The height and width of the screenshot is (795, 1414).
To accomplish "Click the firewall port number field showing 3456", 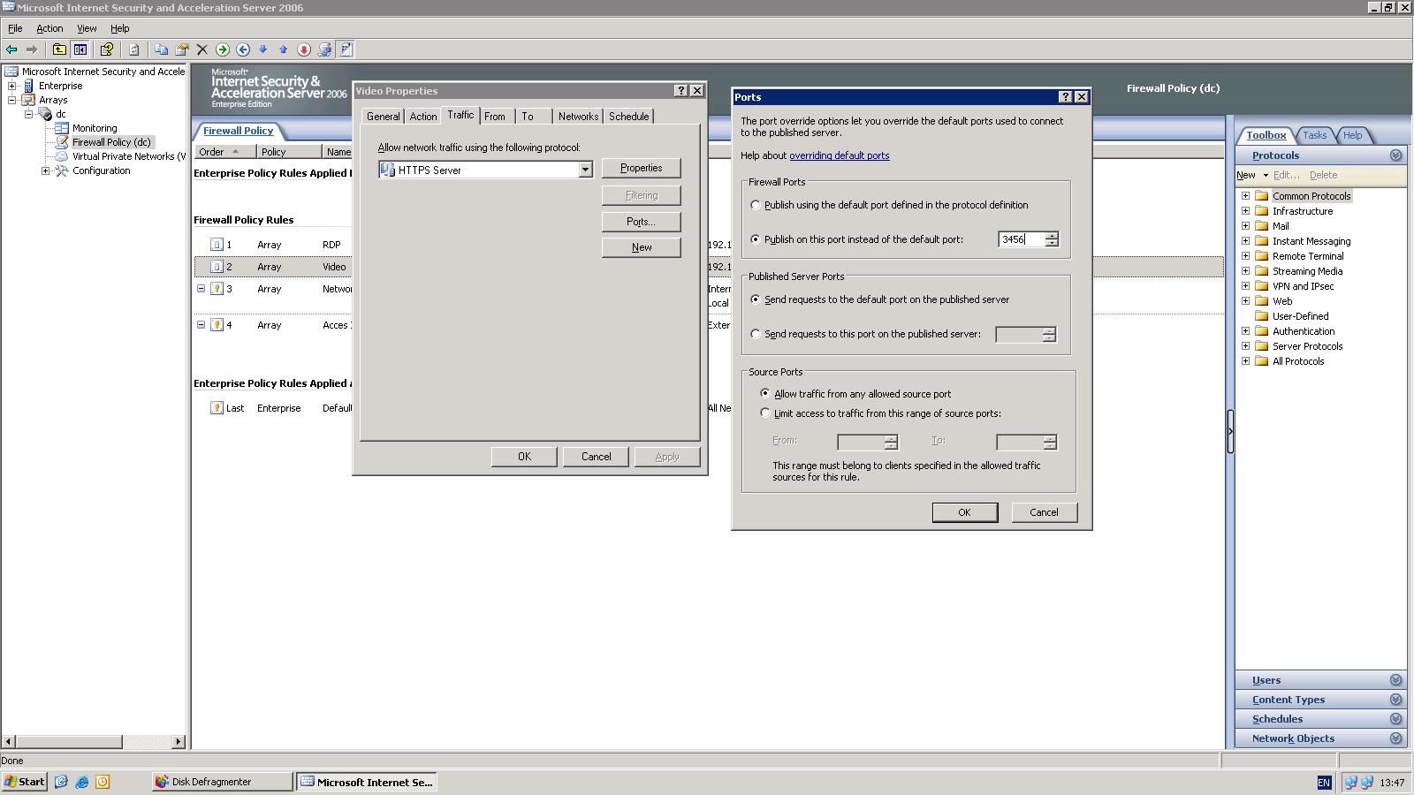I will (1021, 239).
